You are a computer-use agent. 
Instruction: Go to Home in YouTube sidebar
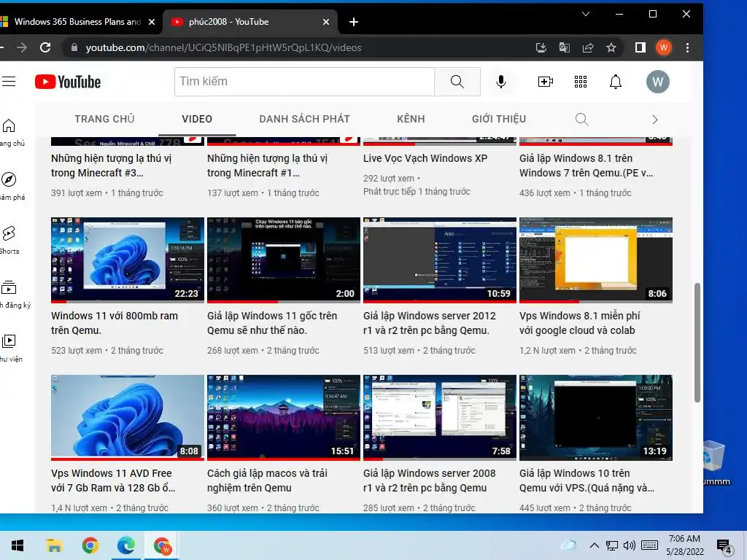click(9, 133)
